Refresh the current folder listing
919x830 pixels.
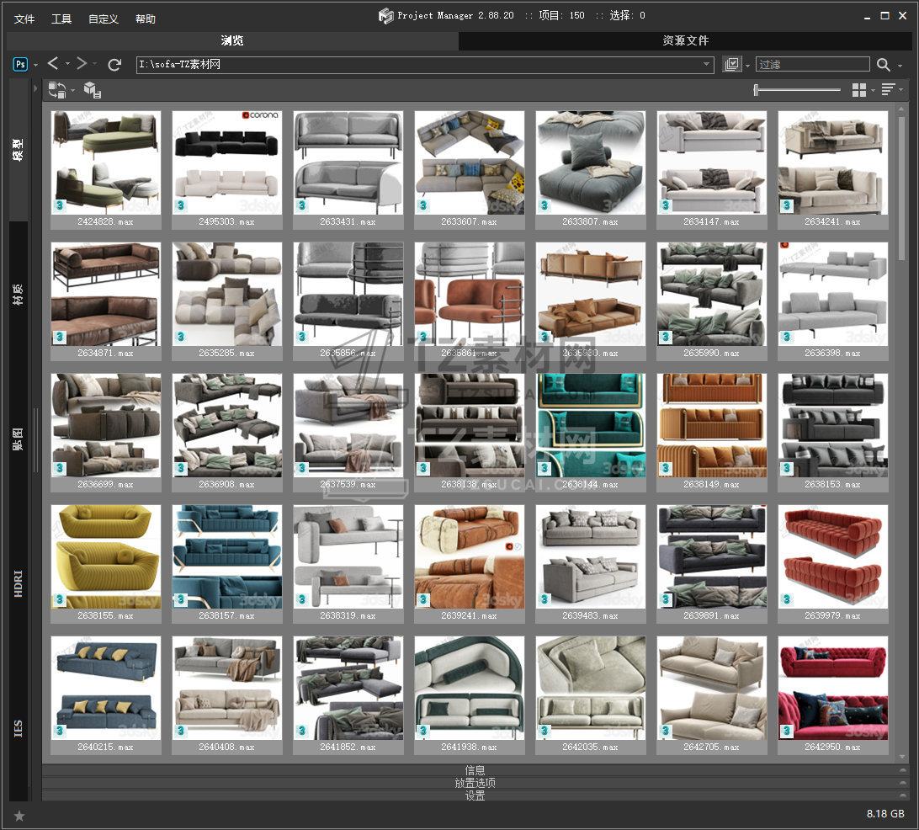click(115, 65)
